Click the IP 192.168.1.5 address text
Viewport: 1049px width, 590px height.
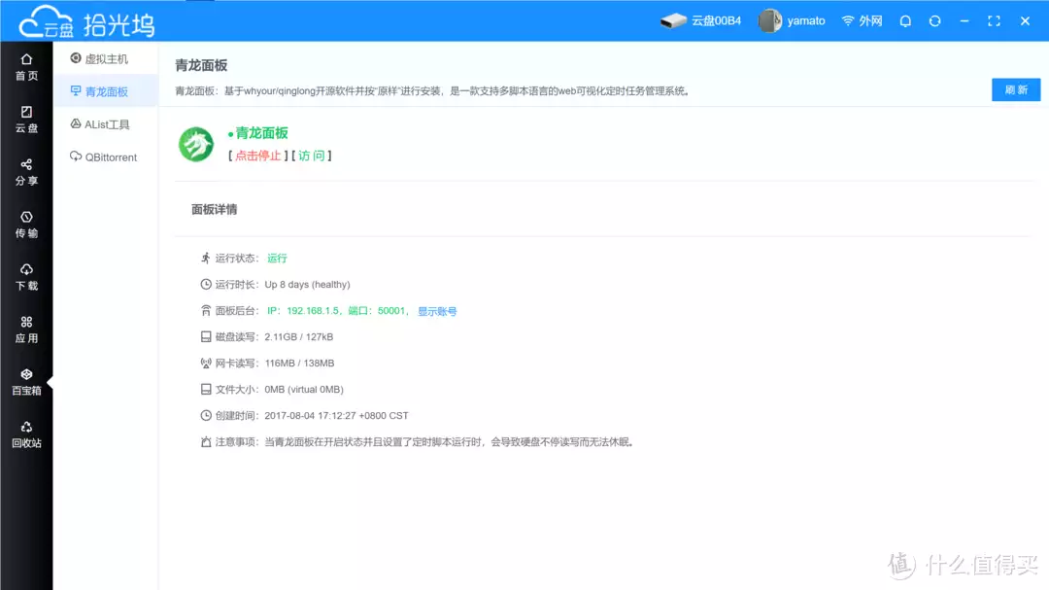[x=303, y=311]
